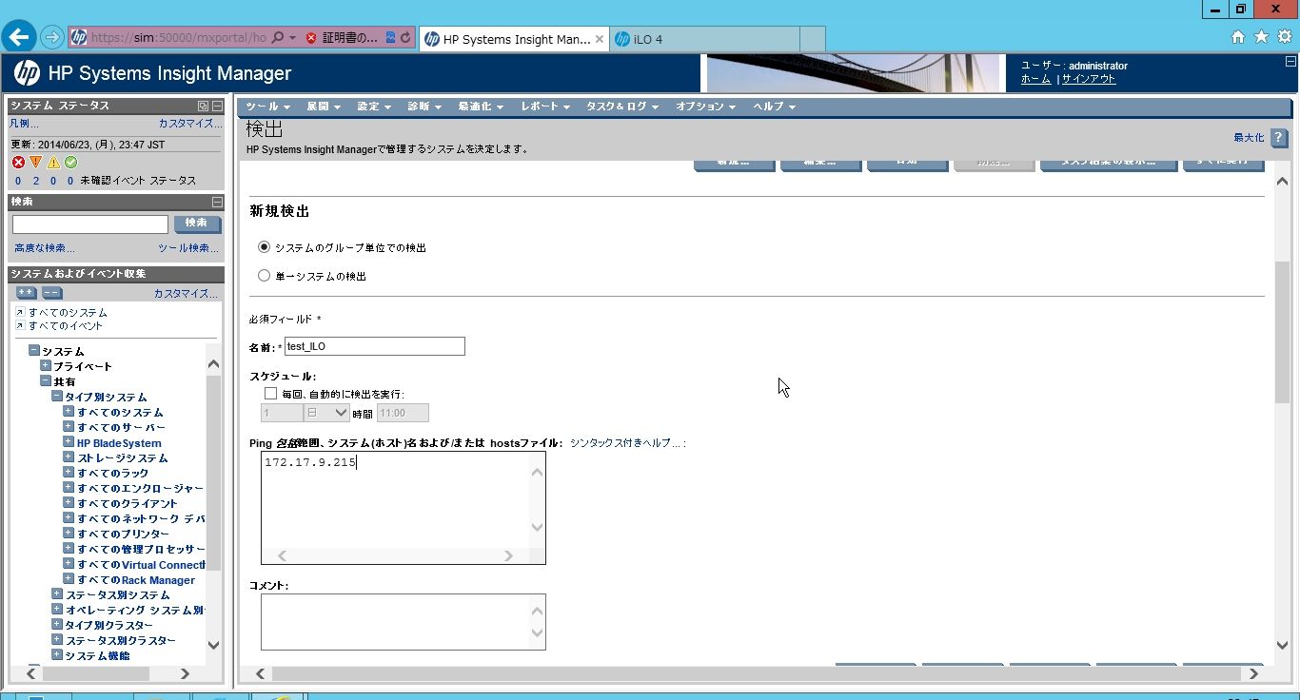Click the compatibility view icon in address bar
This screenshot has width=1300, height=700.
point(390,38)
